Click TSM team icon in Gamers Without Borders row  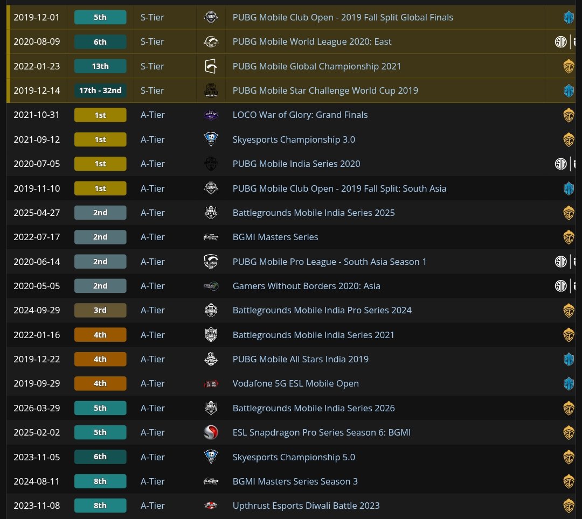tap(560, 286)
